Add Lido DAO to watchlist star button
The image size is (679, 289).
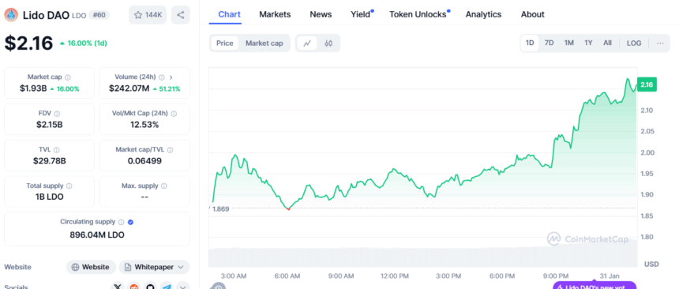pyautogui.click(x=148, y=15)
